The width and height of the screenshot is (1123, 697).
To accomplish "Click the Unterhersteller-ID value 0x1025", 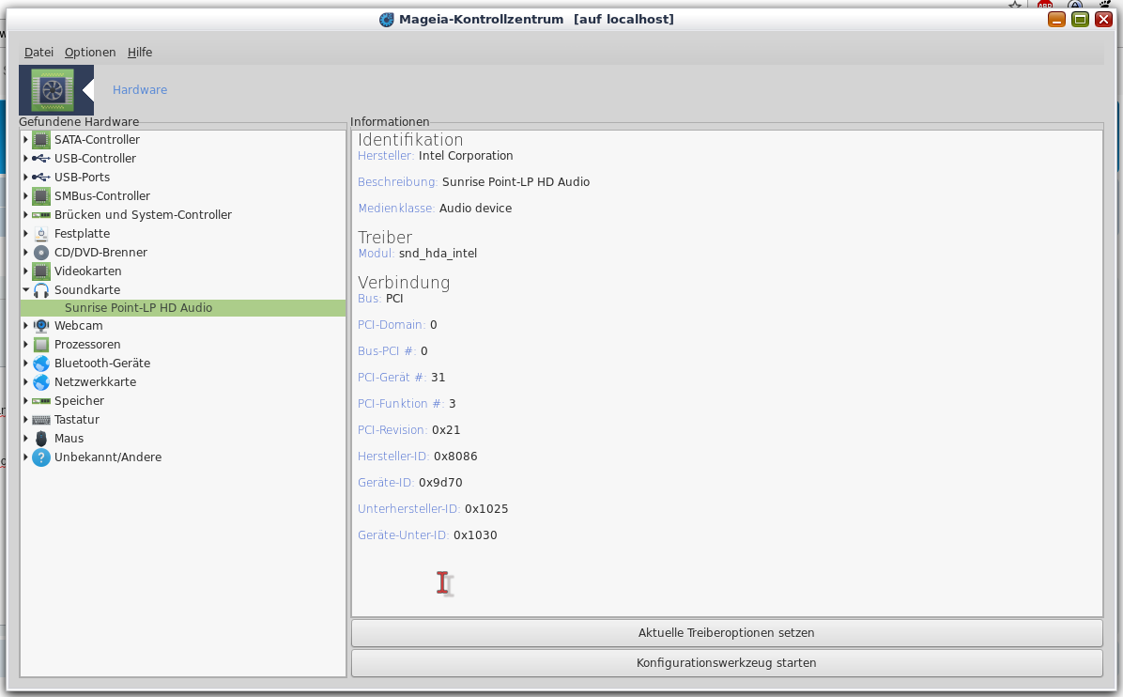I will (x=486, y=509).
